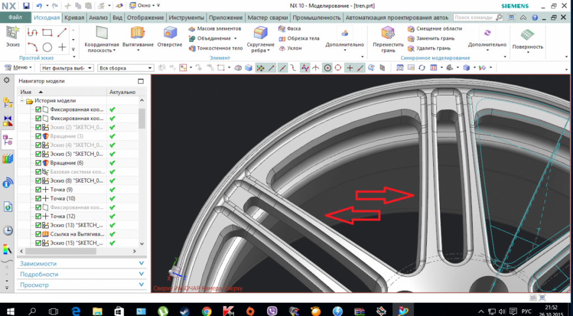Select Переместить грань move face tool
Viewport: 573px width, 316px height.
click(x=388, y=40)
